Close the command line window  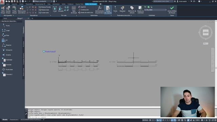[26, 111]
